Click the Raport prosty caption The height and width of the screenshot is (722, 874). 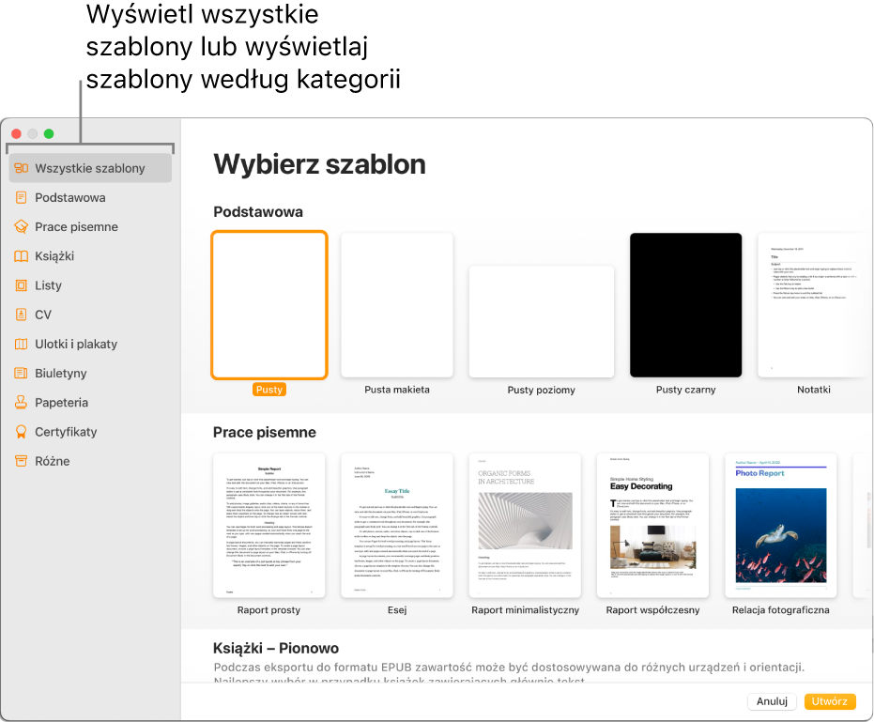268,610
